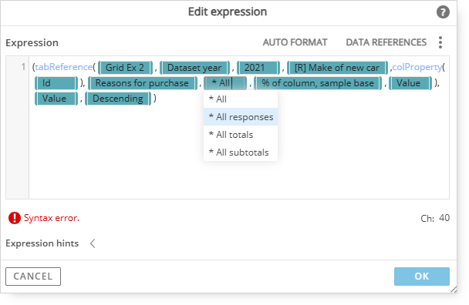Pick the '* All' suggestion entry
The height and width of the screenshot is (305, 469).
pos(241,99)
